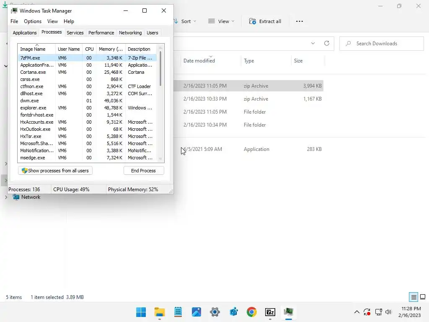Image resolution: width=429 pixels, height=322 pixels.
Task: Select the 283 KB Application file row
Action: click(x=248, y=149)
